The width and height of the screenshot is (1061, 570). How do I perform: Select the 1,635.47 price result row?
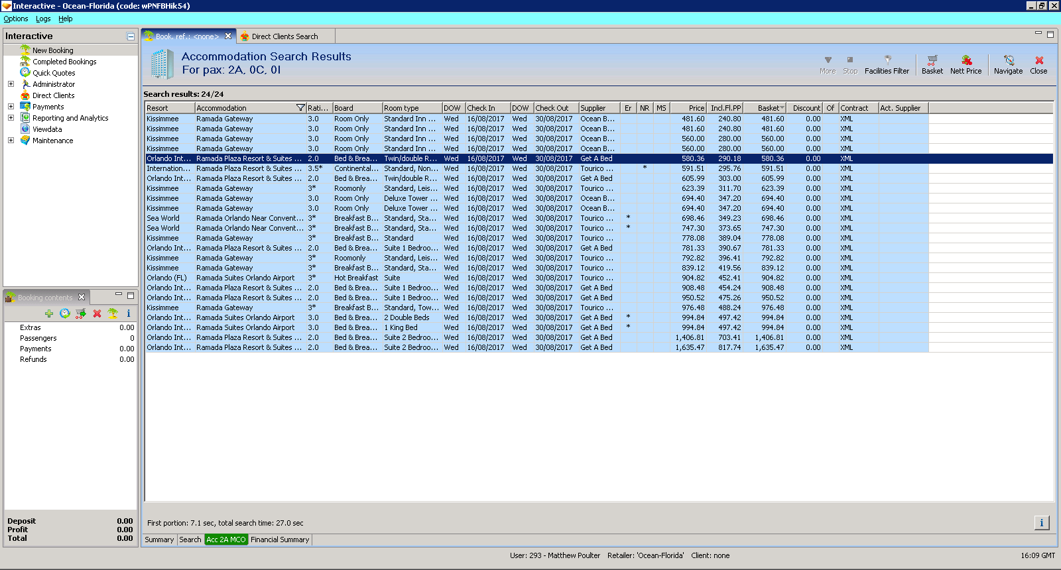(x=599, y=347)
